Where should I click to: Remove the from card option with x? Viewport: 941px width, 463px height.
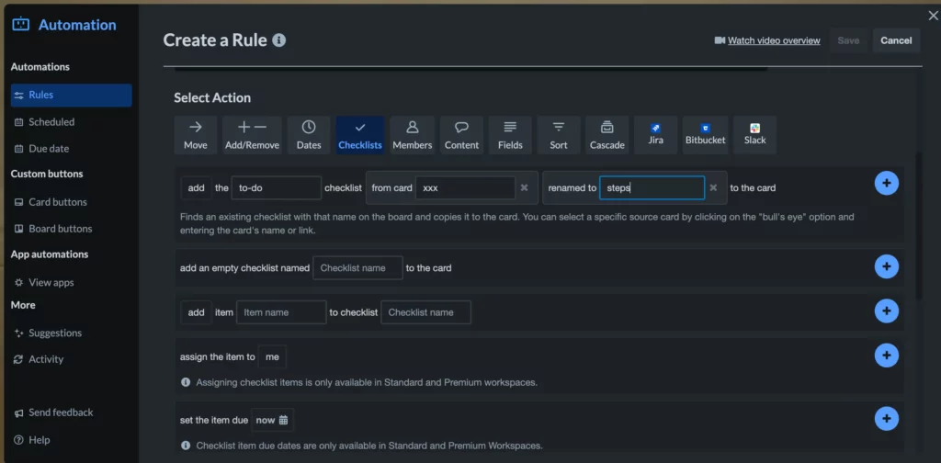(524, 187)
